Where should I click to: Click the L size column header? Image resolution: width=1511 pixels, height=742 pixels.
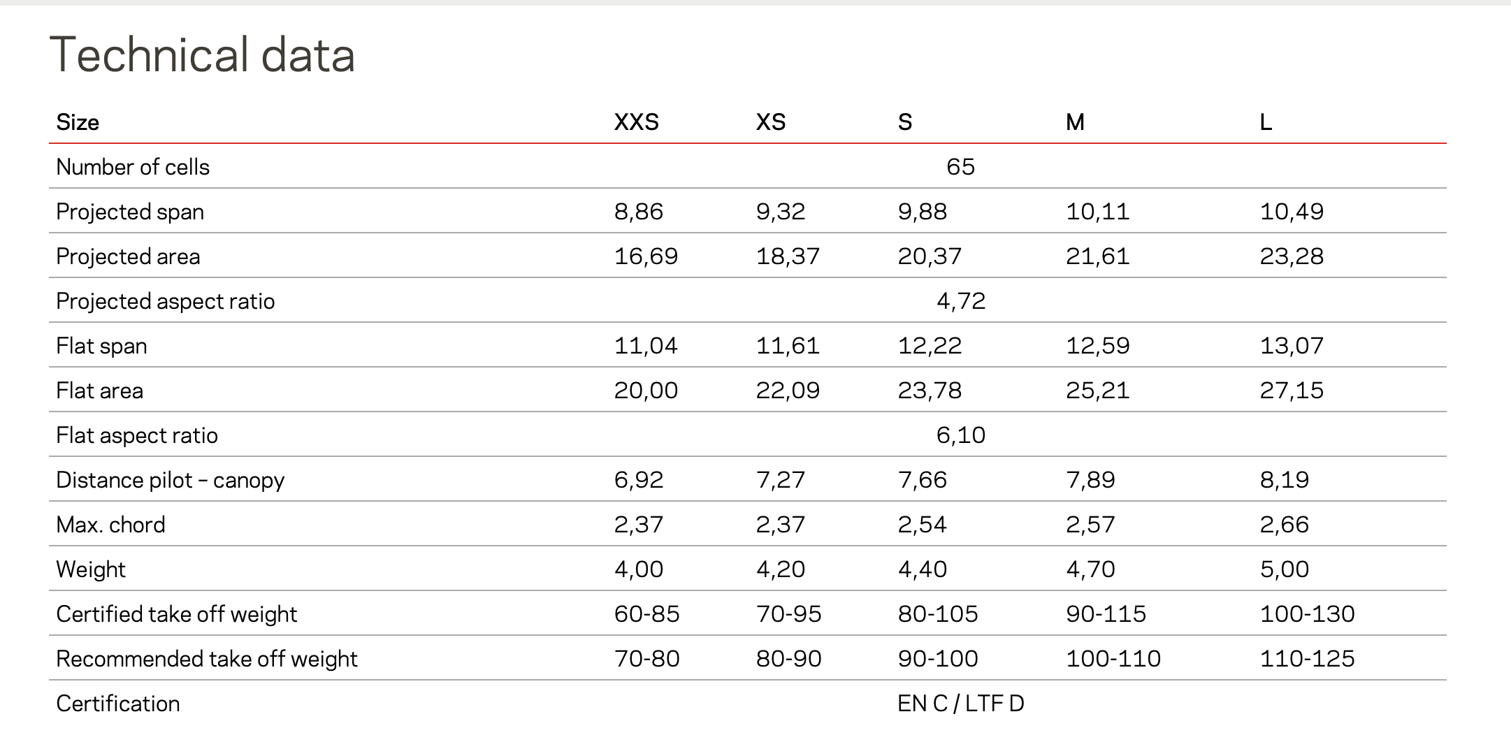[x=1266, y=122]
